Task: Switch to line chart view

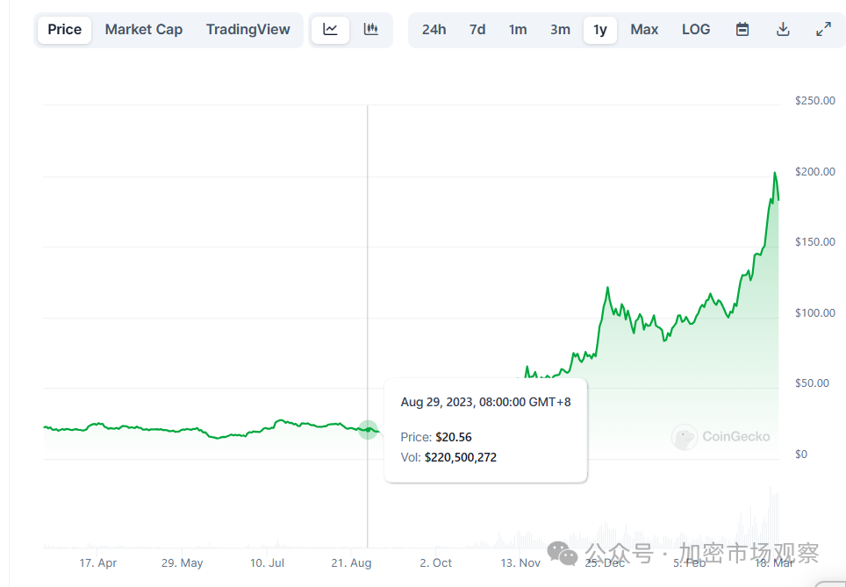Action: coord(330,29)
